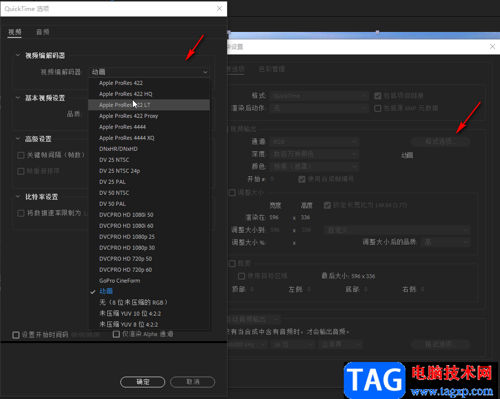Select DV 25 PAL codec

click(x=149, y=182)
